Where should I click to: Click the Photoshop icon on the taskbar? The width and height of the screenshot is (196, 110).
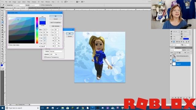(92, 108)
